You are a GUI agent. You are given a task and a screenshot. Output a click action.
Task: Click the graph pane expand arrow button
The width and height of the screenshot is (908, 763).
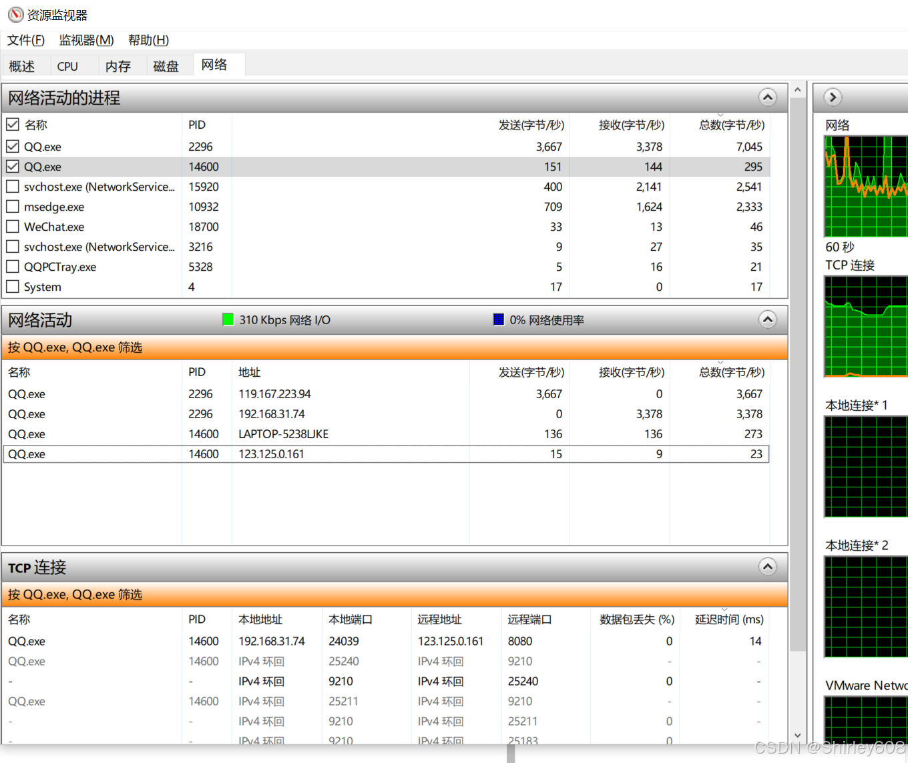click(x=833, y=97)
